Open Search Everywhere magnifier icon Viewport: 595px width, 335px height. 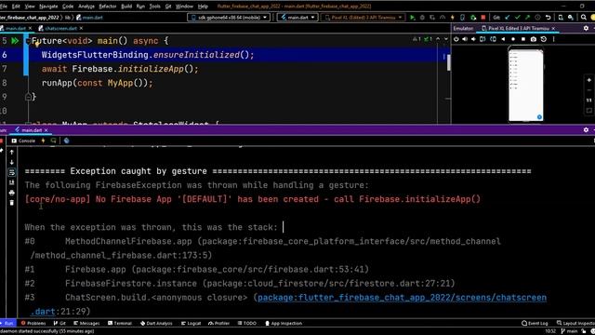coord(584,18)
